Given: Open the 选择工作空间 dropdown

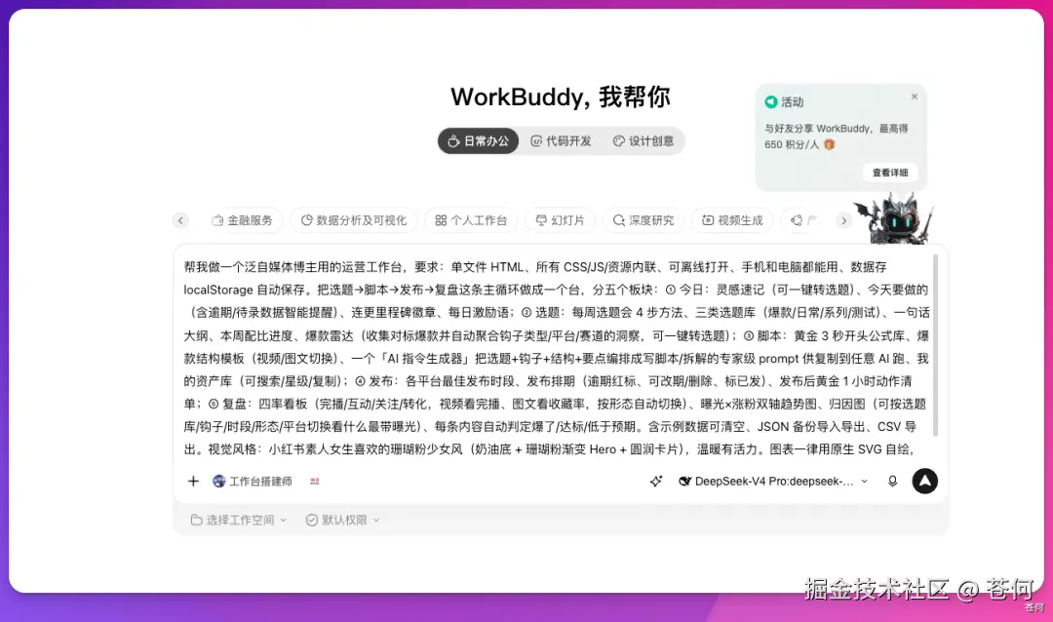Looking at the screenshot, I should click(239, 520).
